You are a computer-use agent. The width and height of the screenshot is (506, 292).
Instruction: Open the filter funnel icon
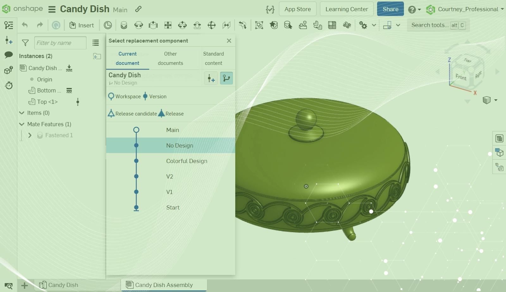point(25,43)
